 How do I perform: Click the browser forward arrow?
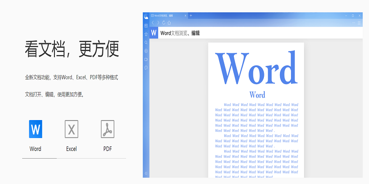pyautogui.click(x=158, y=23)
